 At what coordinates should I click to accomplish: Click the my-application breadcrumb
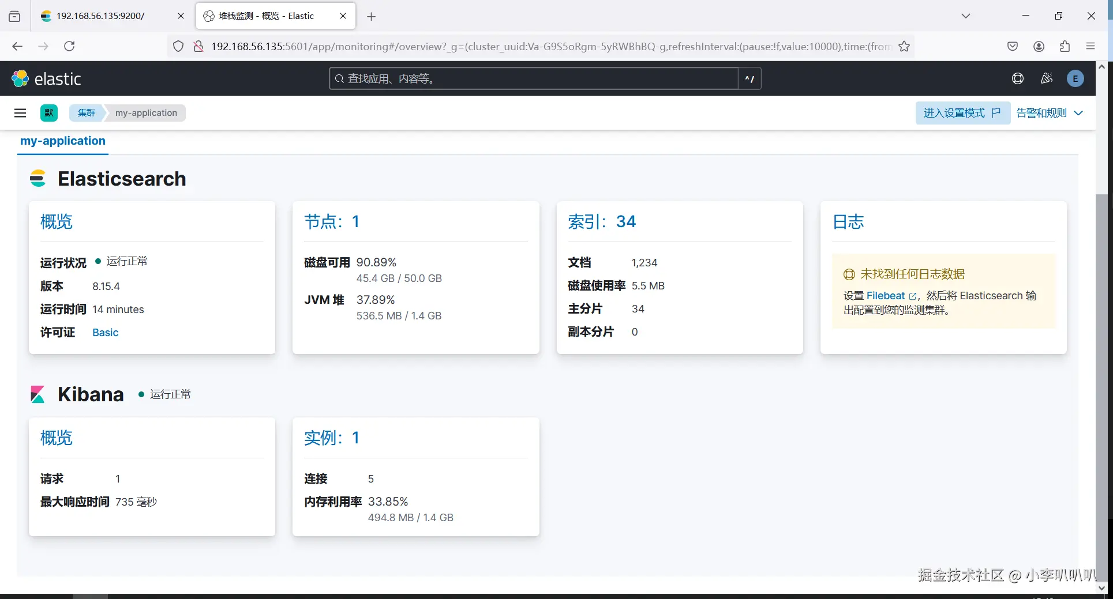[147, 113]
